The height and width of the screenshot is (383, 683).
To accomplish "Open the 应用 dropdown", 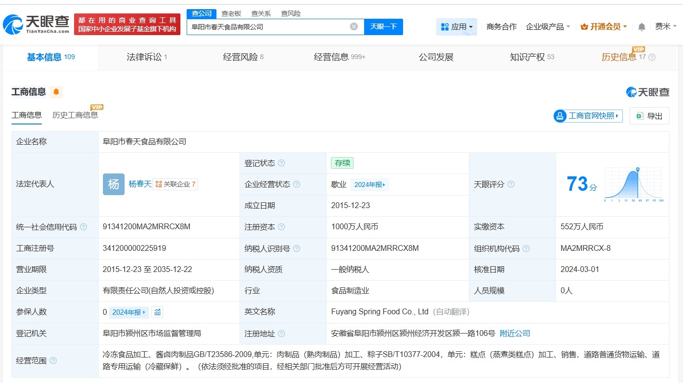I will pos(456,26).
